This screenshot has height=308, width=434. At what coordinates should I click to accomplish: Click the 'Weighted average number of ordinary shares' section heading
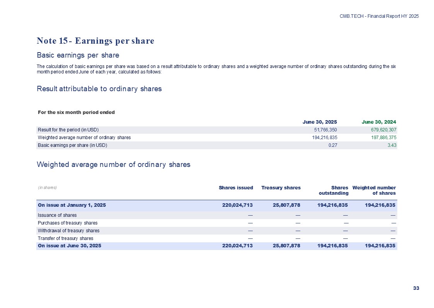pyautogui.click(x=113, y=164)
